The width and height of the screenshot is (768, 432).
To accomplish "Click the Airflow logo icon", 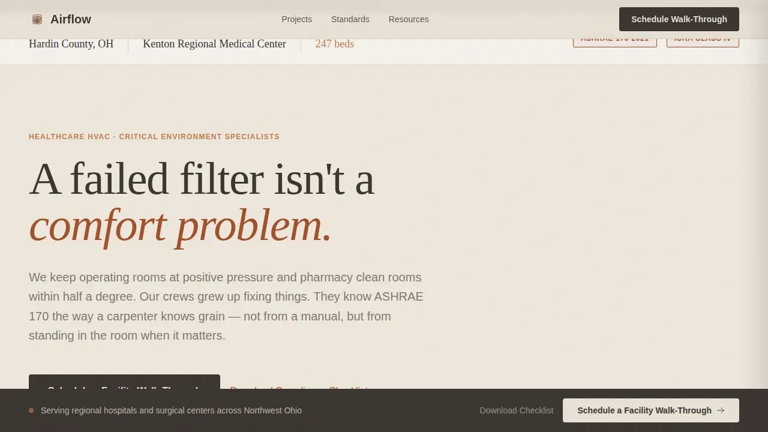I will click(37, 19).
